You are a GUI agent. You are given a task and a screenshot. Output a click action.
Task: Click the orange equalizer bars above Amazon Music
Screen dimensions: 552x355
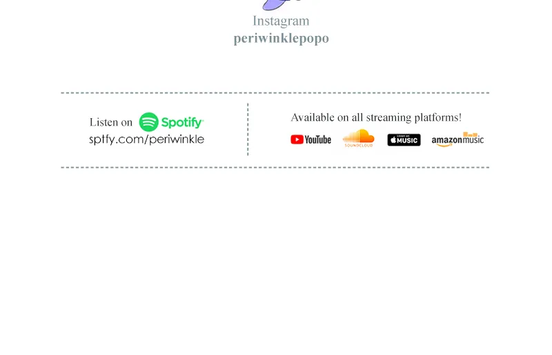[x=471, y=134]
